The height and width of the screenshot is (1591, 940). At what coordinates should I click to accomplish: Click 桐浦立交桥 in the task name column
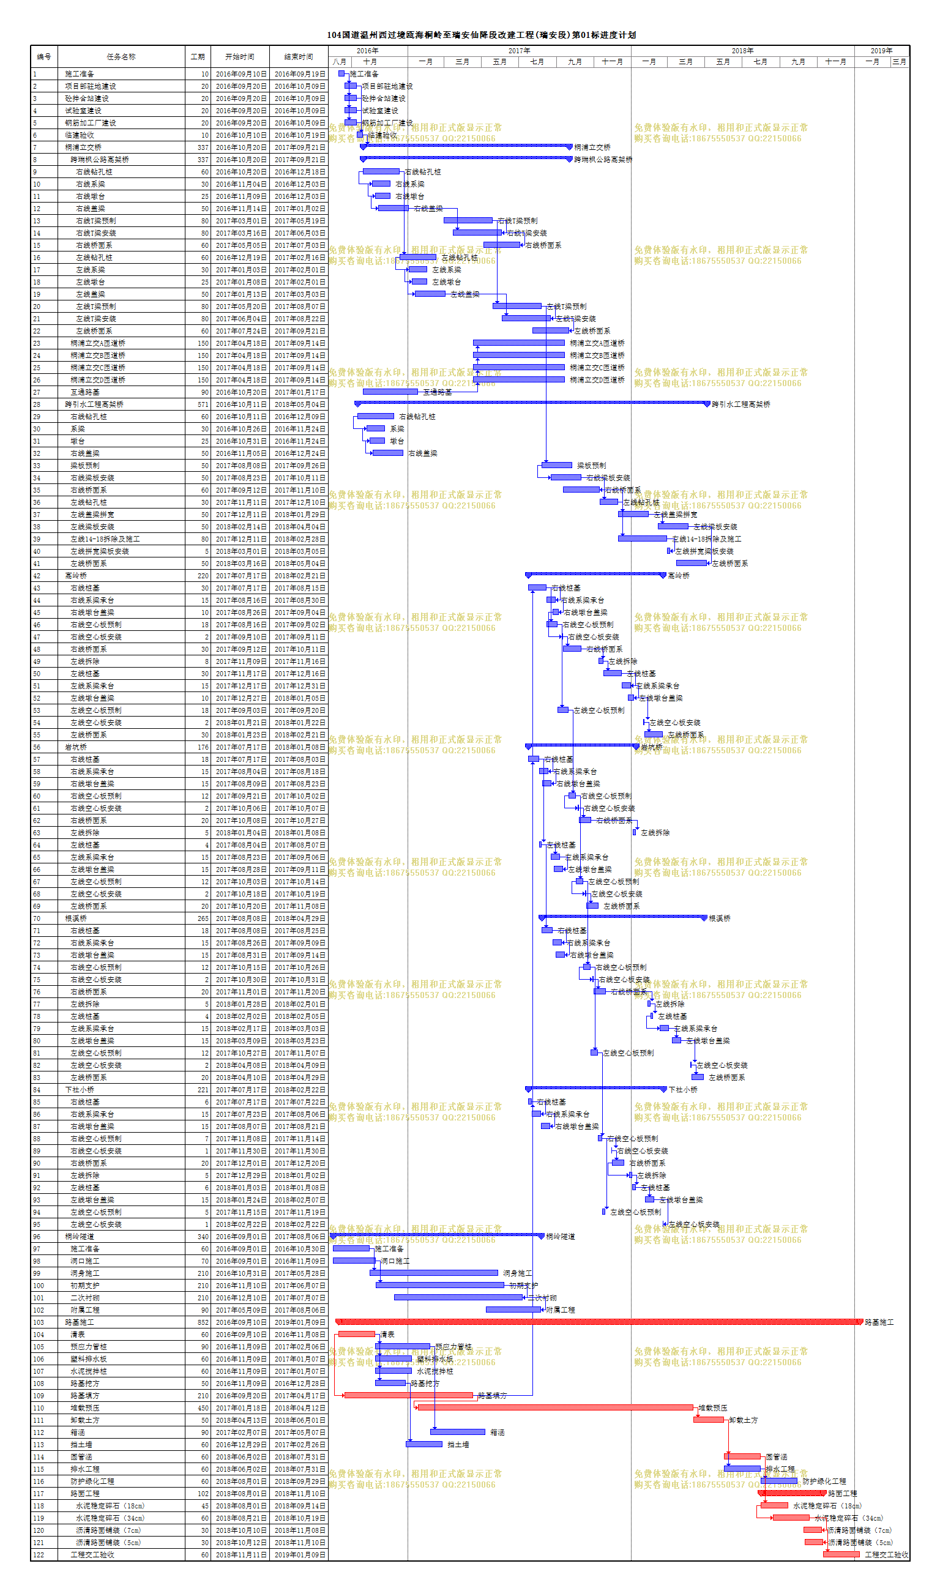pyautogui.click(x=83, y=147)
